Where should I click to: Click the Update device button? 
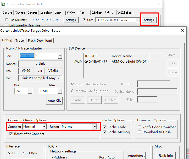(111, 100)
